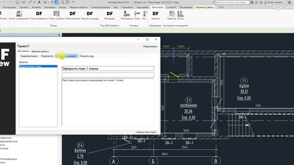Select the Помещения dimension tool
Screen dimensions: 294x165
(127, 15)
